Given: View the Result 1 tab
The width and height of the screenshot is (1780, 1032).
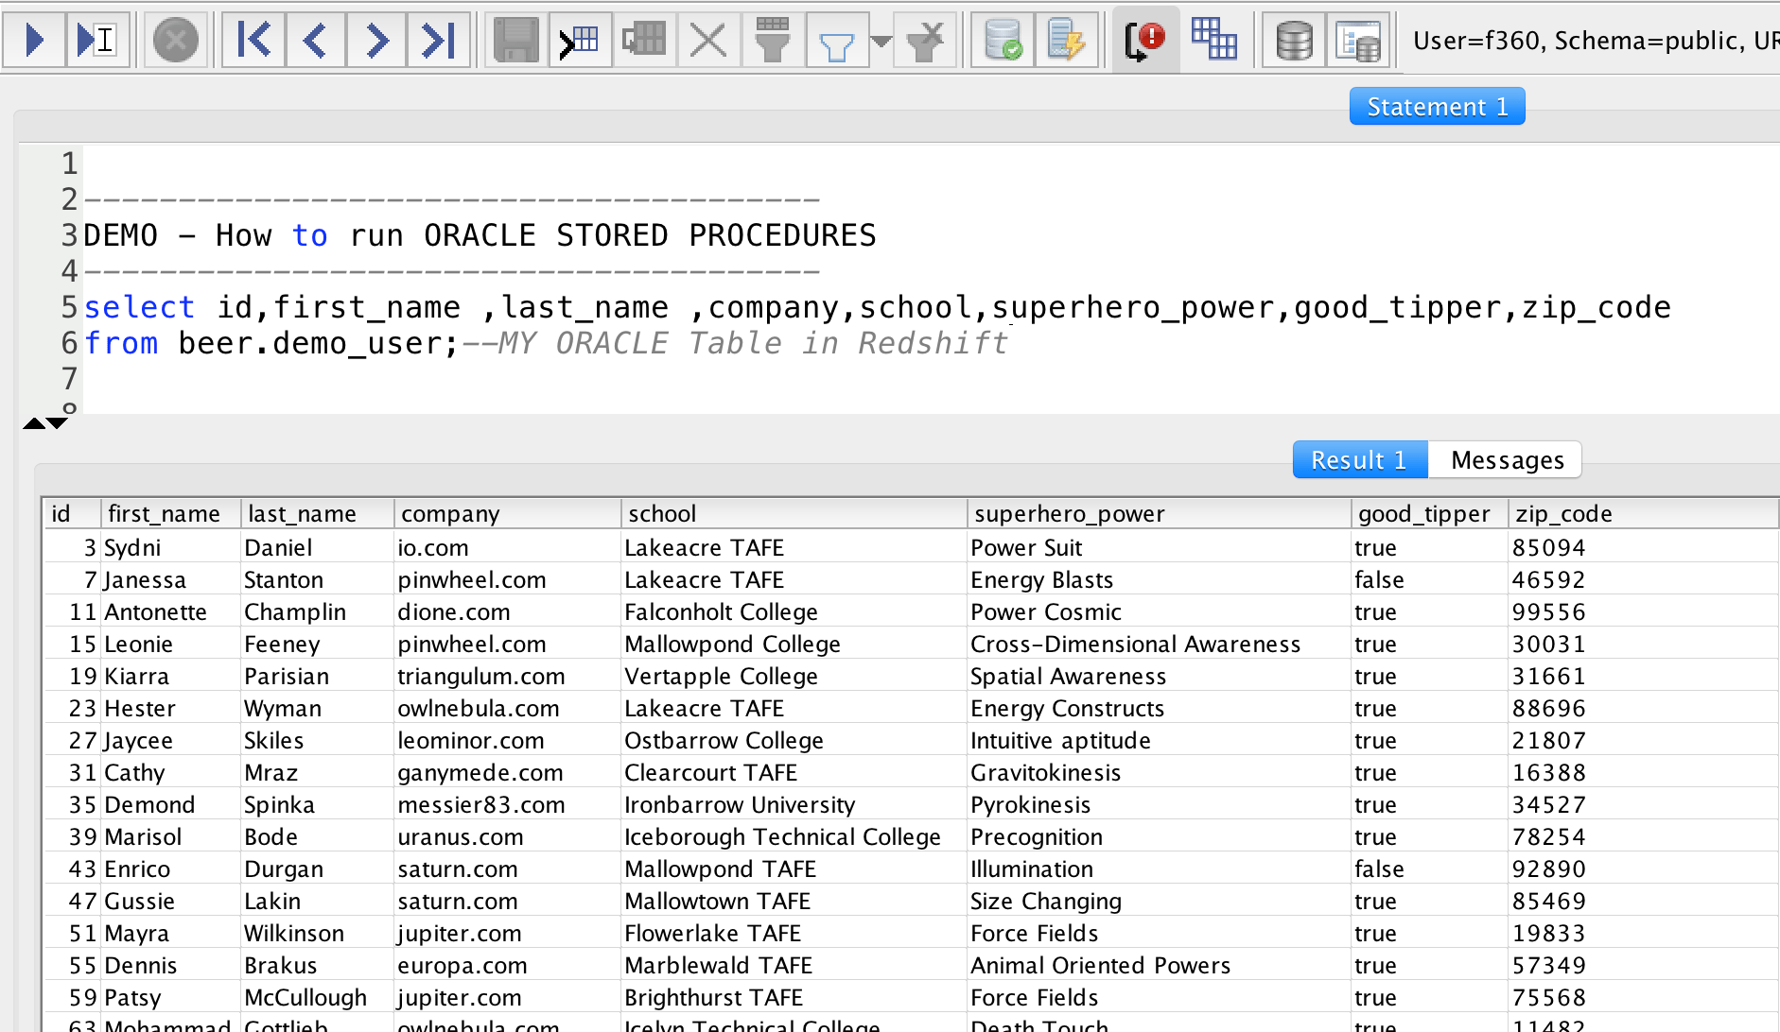Looking at the screenshot, I should coord(1359,460).
